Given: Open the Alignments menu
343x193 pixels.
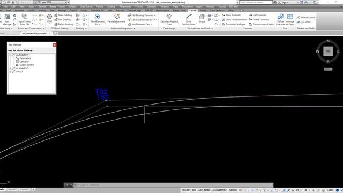Looking at the screenshot, I should click(x=125, y=6).
